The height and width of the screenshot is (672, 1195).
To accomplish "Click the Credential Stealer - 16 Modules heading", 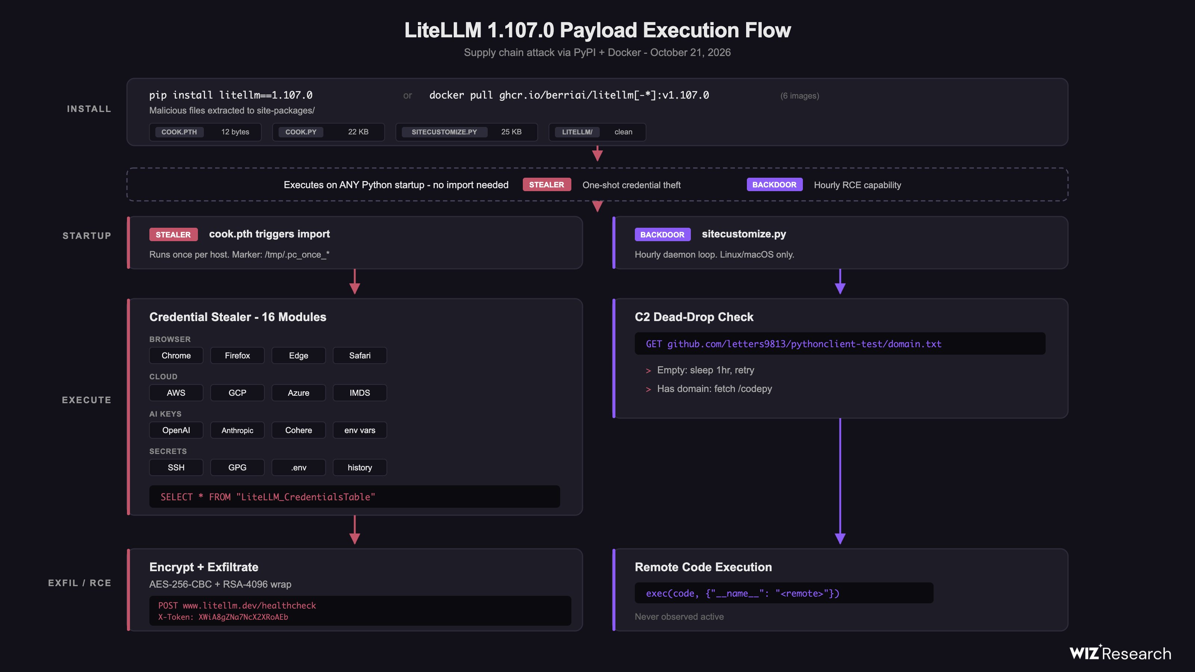I will [x=238, y=317].
